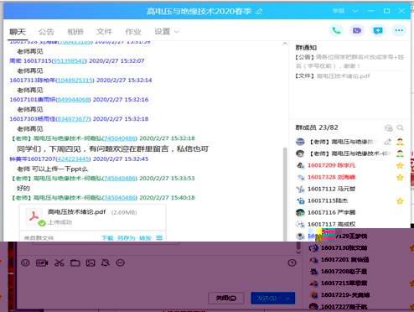Open the round more-tools icon after the bell
414x312 pixels.
[121, 263]
